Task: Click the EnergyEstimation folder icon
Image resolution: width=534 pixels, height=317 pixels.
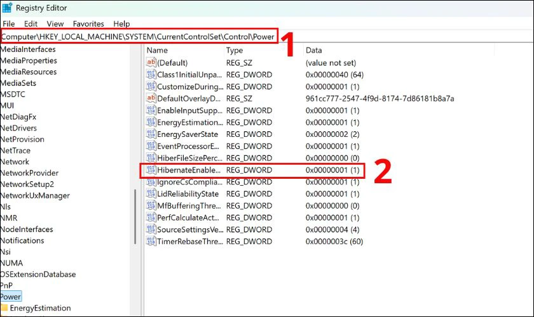Action: coord(4,308)
